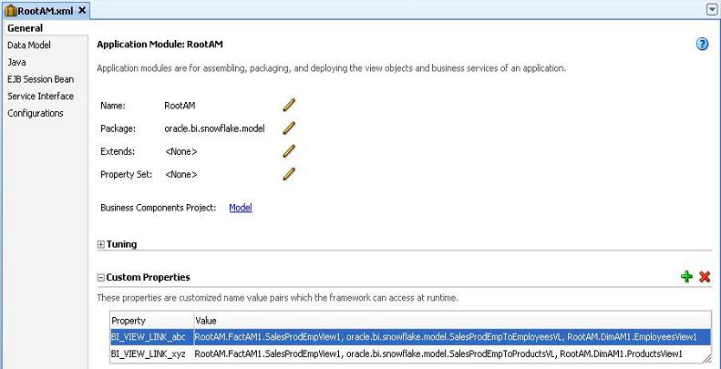Switch to the General page

(26, 28)
